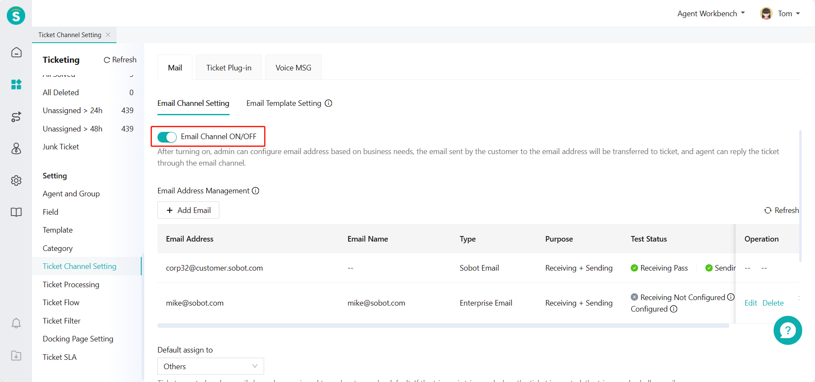
Task: Open the agent/customer sidebar icon
Action: pyautogui.click(x=16, y=149)
